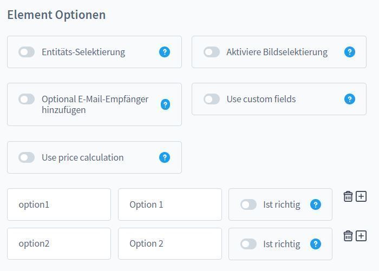
Task: Mark Option 1 as Ist richtig
Action: coord(248,204)
